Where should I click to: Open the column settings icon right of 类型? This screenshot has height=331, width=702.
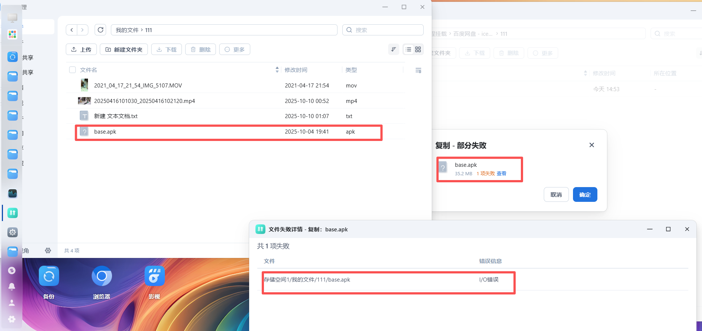tap(418, 70)
